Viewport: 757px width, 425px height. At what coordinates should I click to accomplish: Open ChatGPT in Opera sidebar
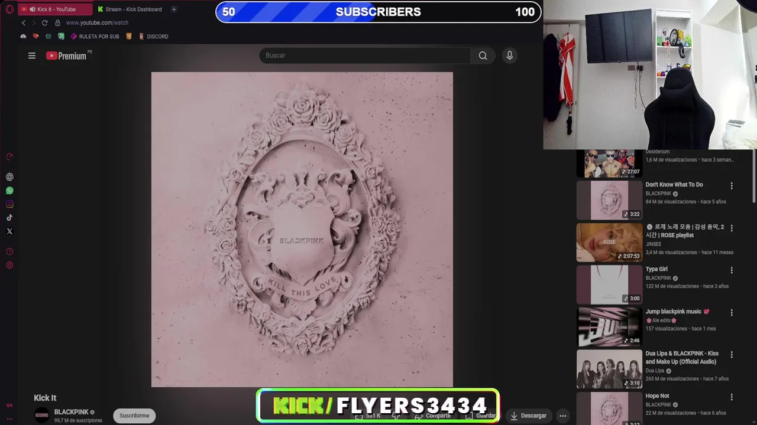pos(9,177)
